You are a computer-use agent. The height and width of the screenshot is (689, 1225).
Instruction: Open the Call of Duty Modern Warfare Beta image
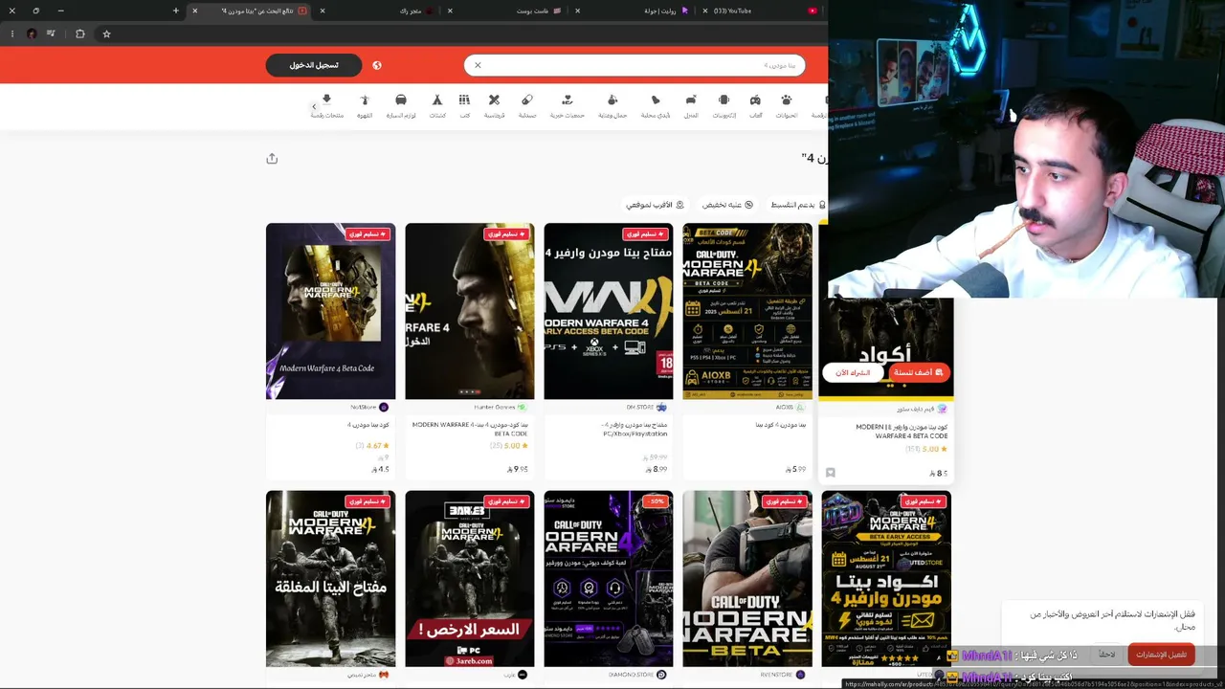point(747,578)
